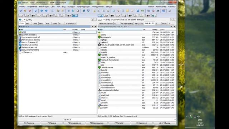Select drive h in left panel drive bar
The width and height of the screenshot is (229, 129).
(51, 16)
